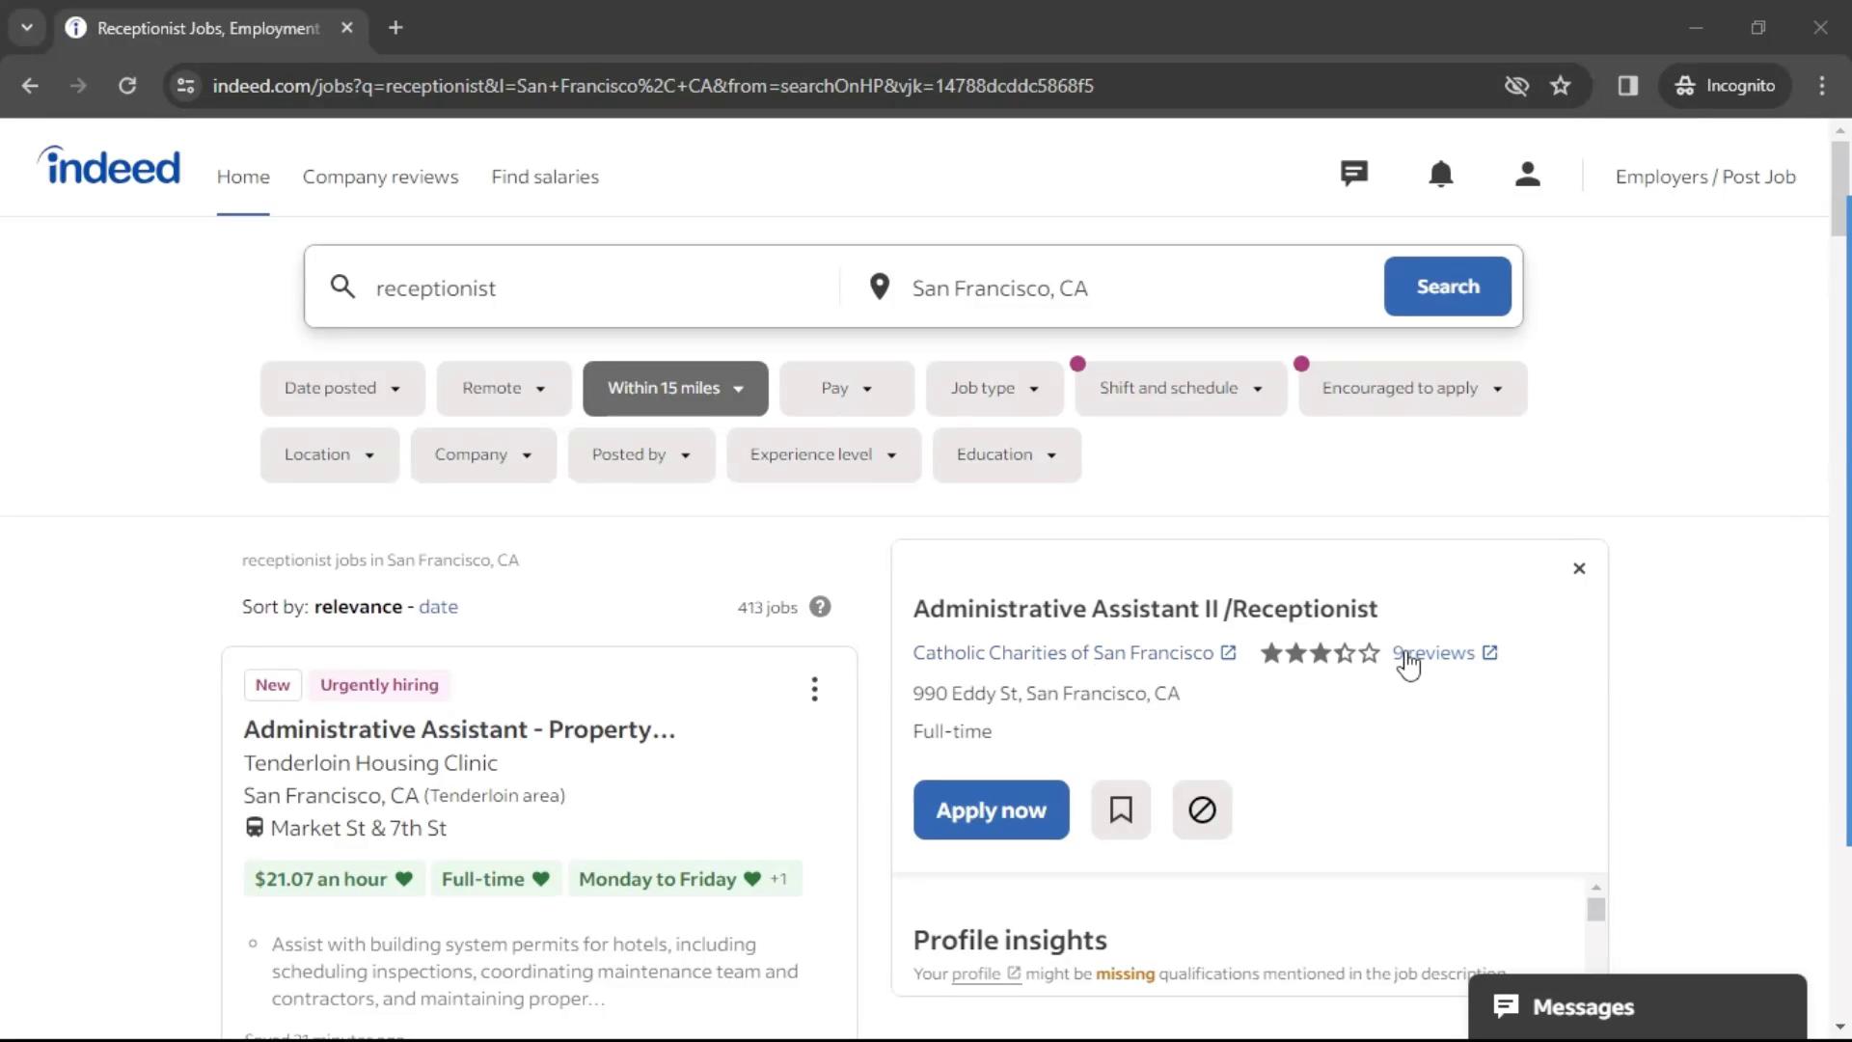Click the not interested dismiss icon
Screen dimensions: 1852x1042
coord(1202,809)
